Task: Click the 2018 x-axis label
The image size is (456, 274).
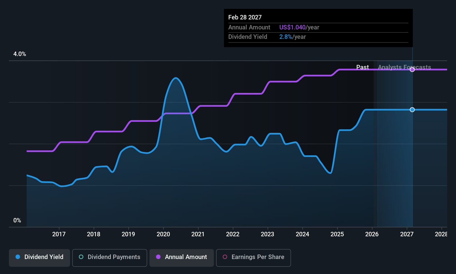Action: pyautogui.click(x=94, y=234)
